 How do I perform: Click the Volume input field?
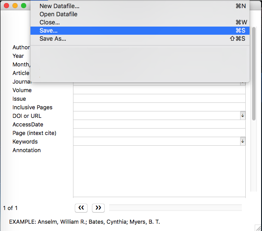pos(159,90)
